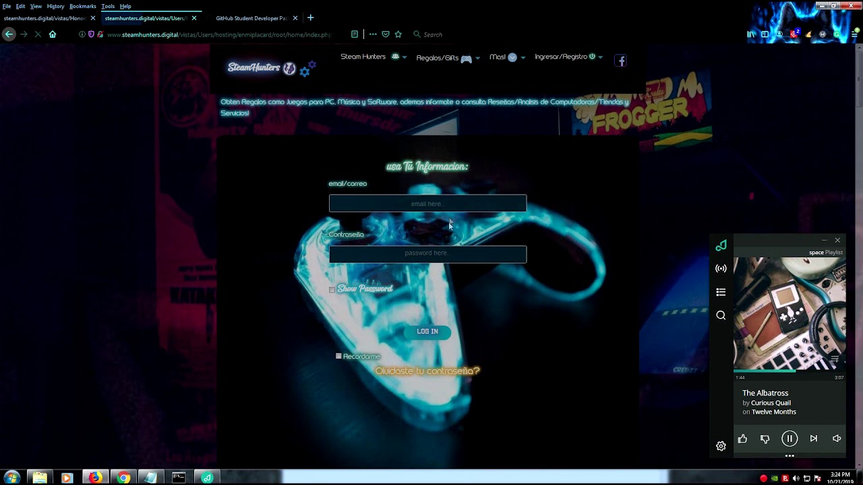863x485 pixels.
Task: Open File menu in Firefox
Action: (7, 6)
